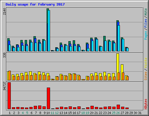The image size is (149, 116).
Task: Click the tall red KBytes bar for day 1
Action: [x=9, y=96]
